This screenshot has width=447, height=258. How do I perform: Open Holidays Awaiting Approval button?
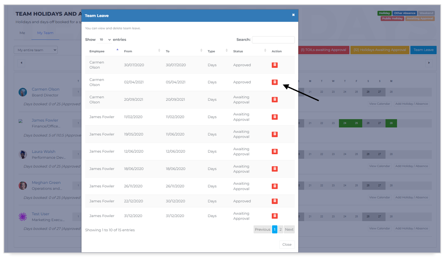(380, 50)
